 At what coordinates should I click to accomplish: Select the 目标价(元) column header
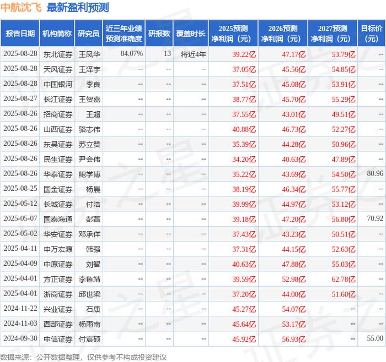[372, 34]
